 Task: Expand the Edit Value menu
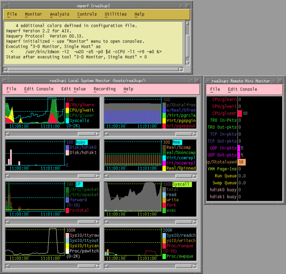(x=73, y=89)
